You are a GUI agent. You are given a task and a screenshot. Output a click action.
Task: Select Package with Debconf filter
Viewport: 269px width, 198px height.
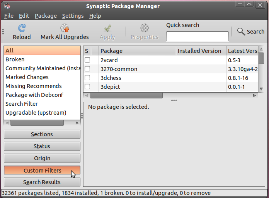pyautogui.click(x=42, y=95)
